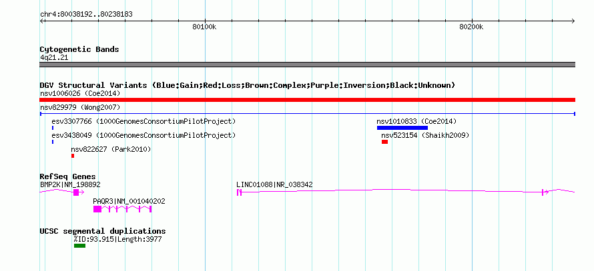Click the BMP2K|NM_198892 gene label
Screen dimensions: 594x271
click(71, 185)
